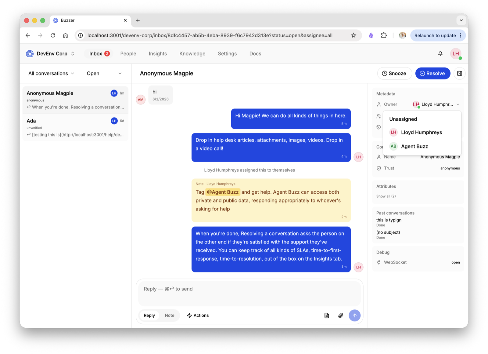Click the Anonymous Magpie conversation title
Image resolution: width=488 pixels, height=354 pixels.
(167, 73)
